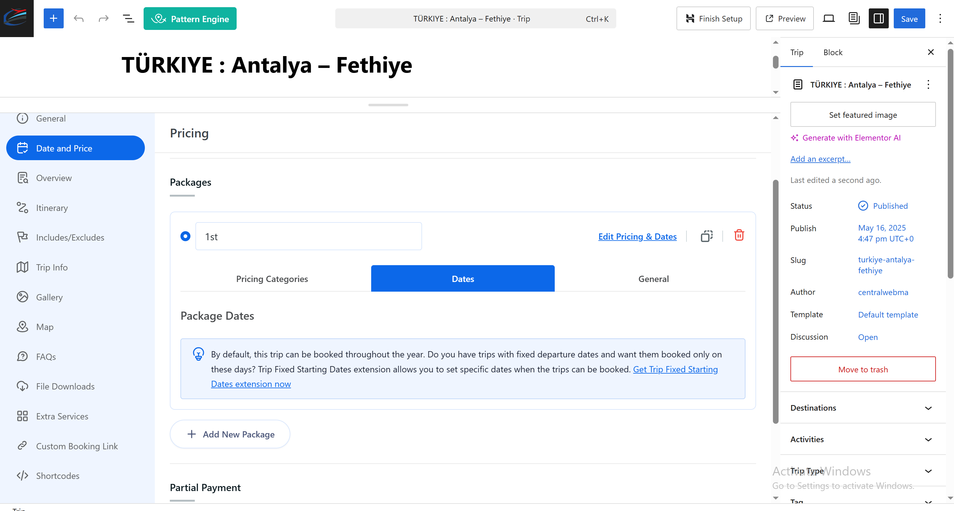The height and width of the screenshot is (511, 954).
Task: Close the settings sidebar
Action: [931, 52]
